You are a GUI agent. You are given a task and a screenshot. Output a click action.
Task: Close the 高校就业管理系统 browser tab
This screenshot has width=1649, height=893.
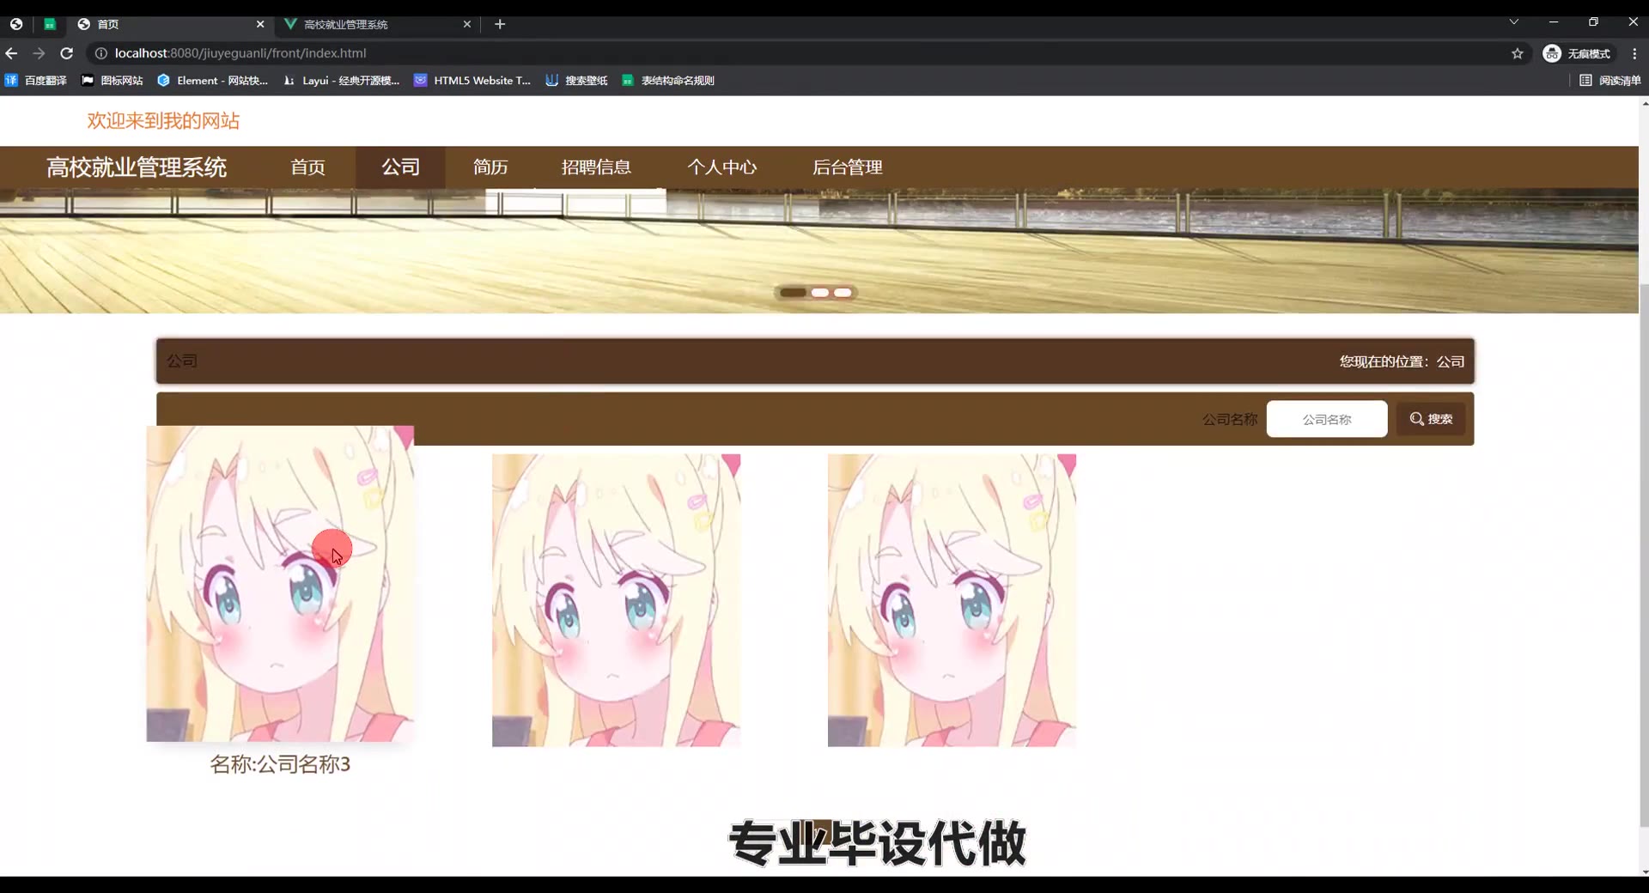pyautogui.click(x=467, y=24)
